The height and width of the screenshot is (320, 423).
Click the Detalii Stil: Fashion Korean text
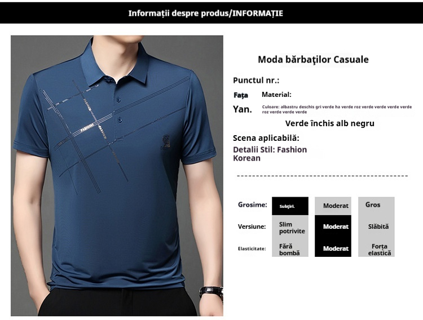[270, 154]
